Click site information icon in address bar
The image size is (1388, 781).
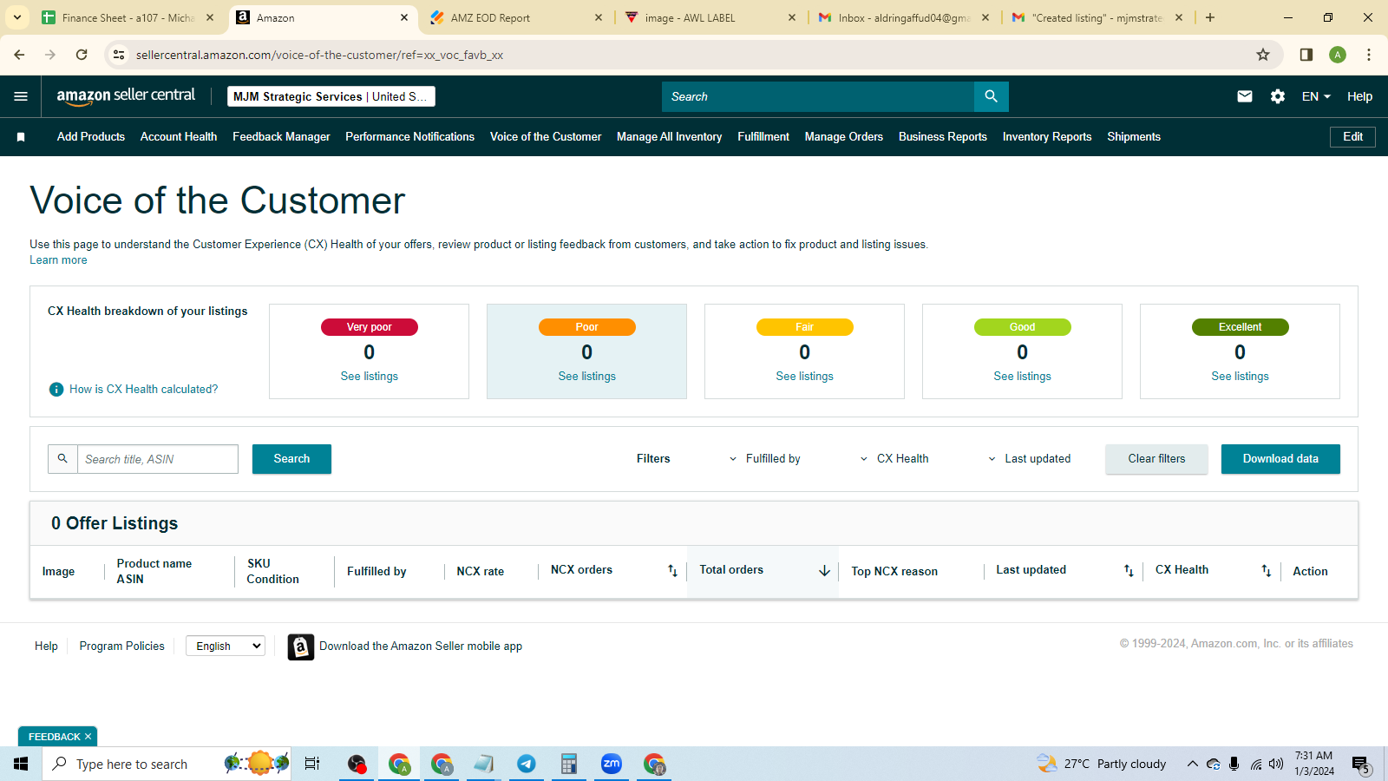point(119,55)
